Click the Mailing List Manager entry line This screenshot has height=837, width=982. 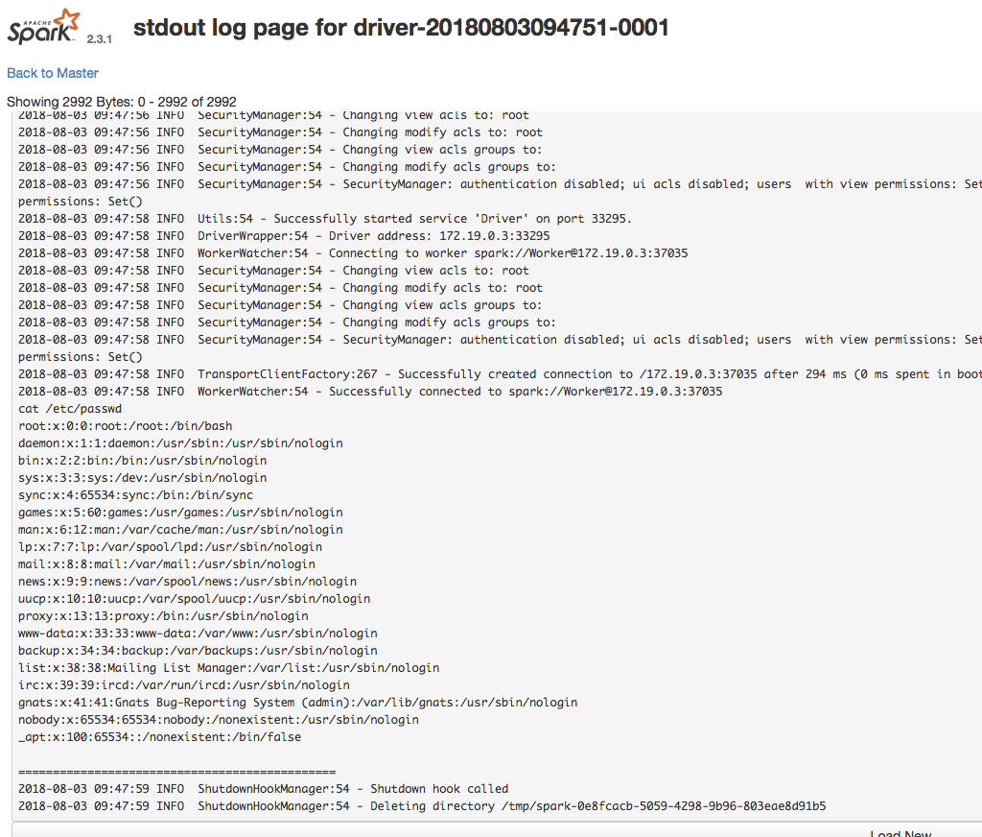pyautogui.click(x=228, y=668)
